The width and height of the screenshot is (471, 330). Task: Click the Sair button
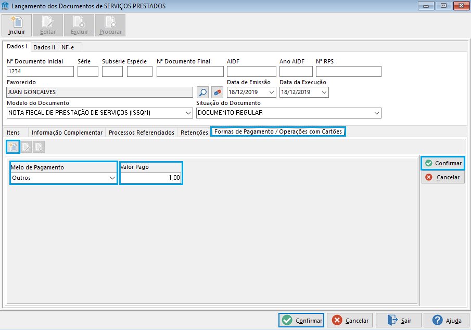click(x=399, y=321)
